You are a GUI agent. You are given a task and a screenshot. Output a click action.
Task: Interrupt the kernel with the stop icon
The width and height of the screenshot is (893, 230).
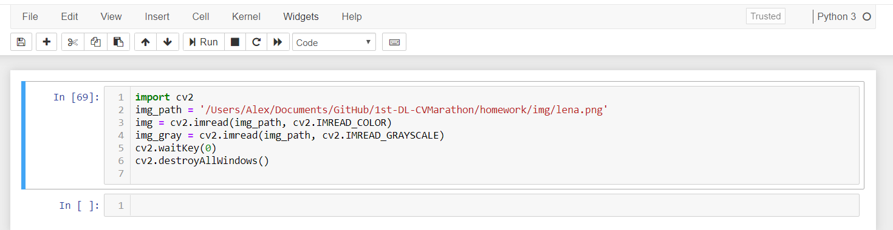click(x=235, y=42)
